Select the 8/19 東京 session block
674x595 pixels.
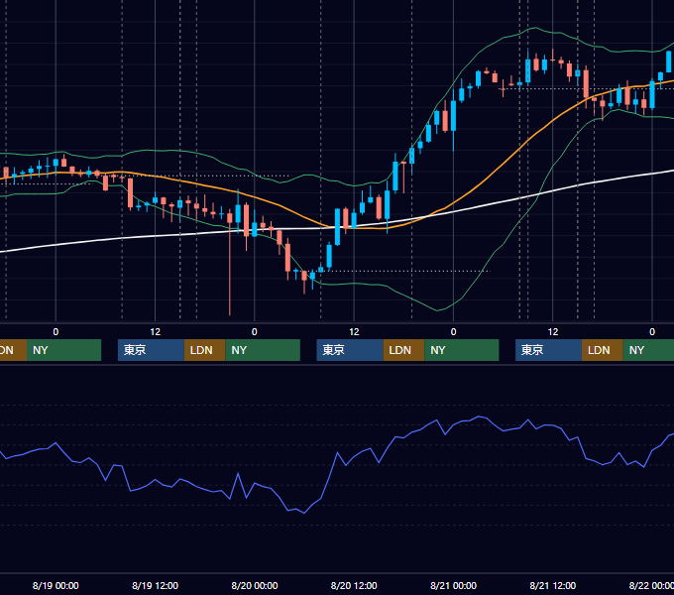[x=151, y=350]
